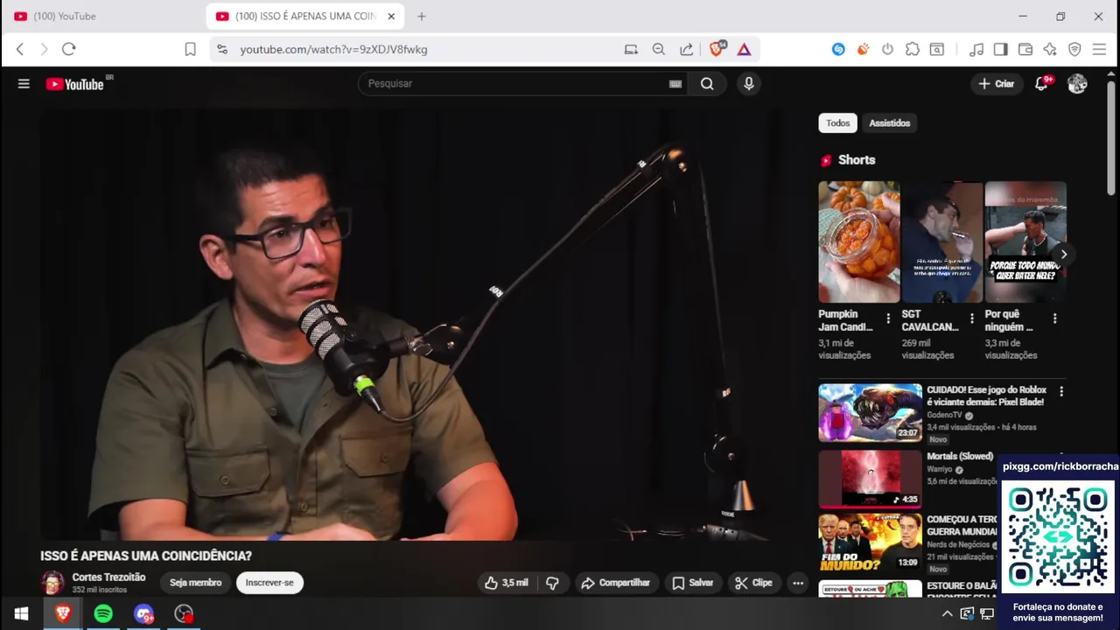The height and width of the screenshot is (630, 1120).
Task: Go to the YouTube home logo
Action: click(75, 84)
